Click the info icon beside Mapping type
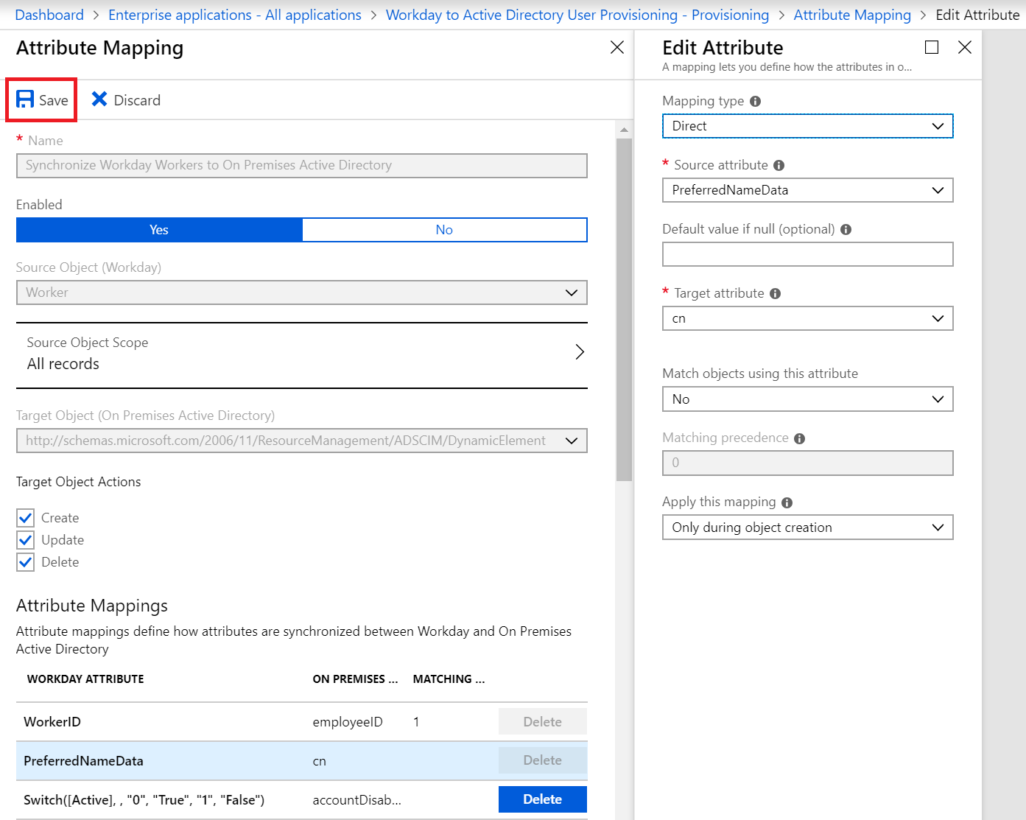Screen dimensions: 1026x820 pyautogui.click(x=755, y=102)
